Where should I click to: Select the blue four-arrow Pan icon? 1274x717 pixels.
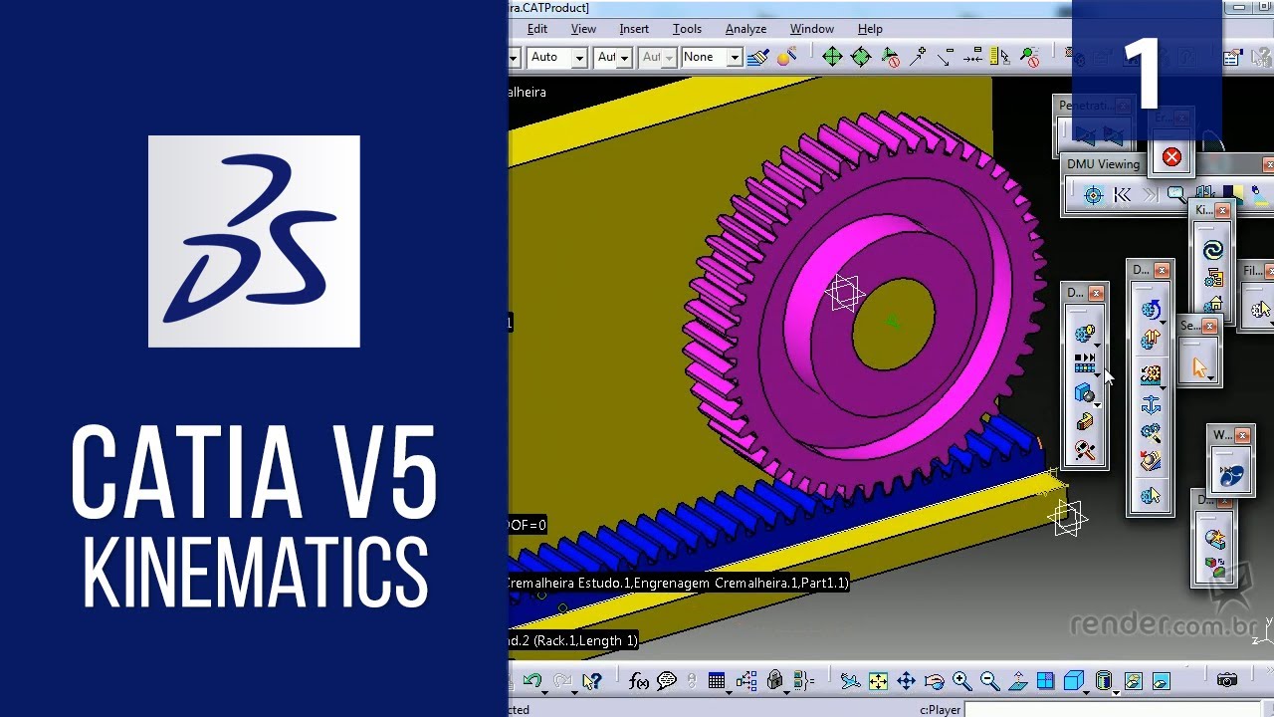point(906,681)
